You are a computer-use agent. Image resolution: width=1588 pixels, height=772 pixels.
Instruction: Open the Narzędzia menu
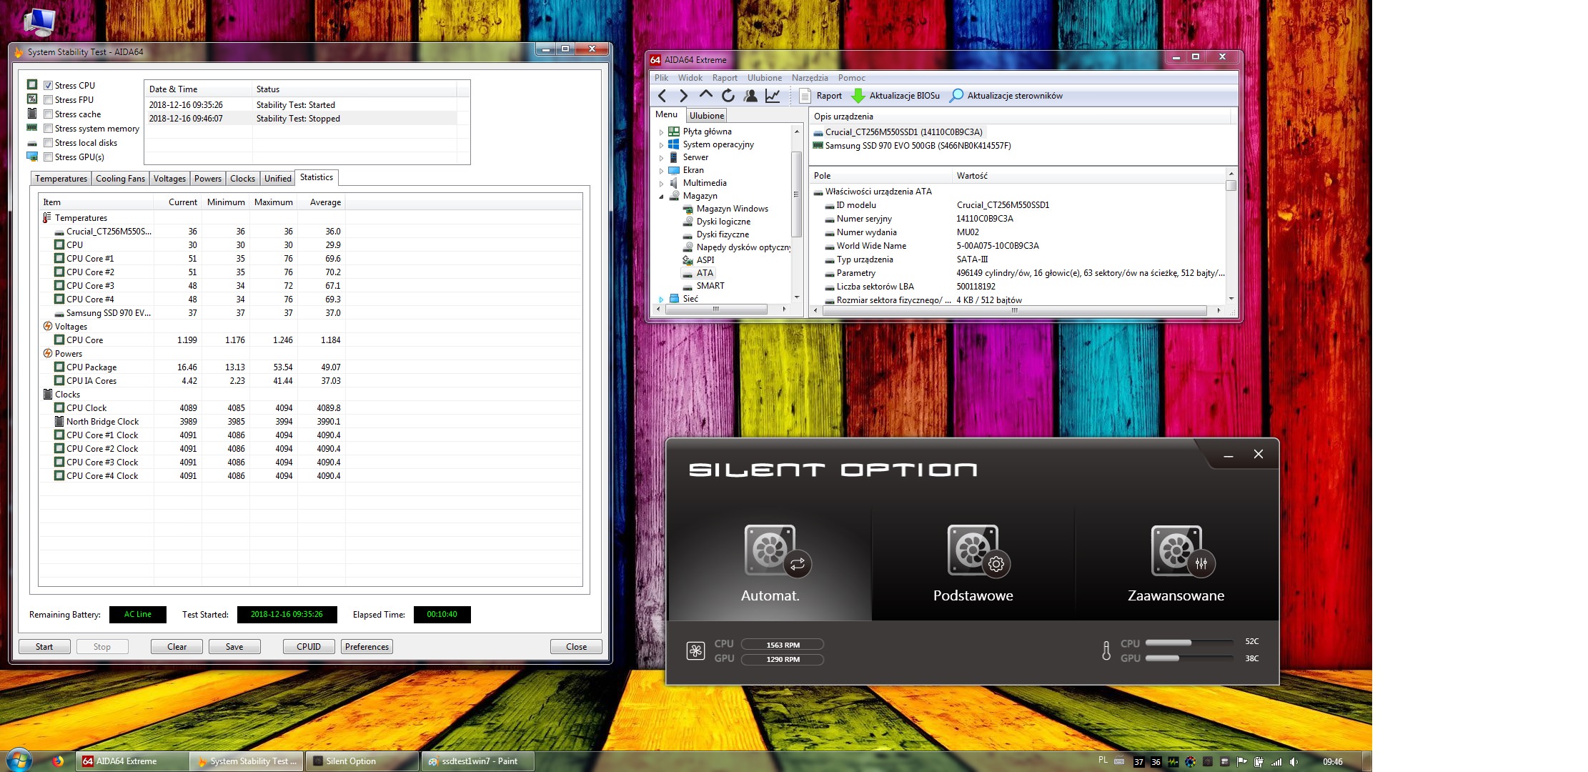(x=810, y=78)
